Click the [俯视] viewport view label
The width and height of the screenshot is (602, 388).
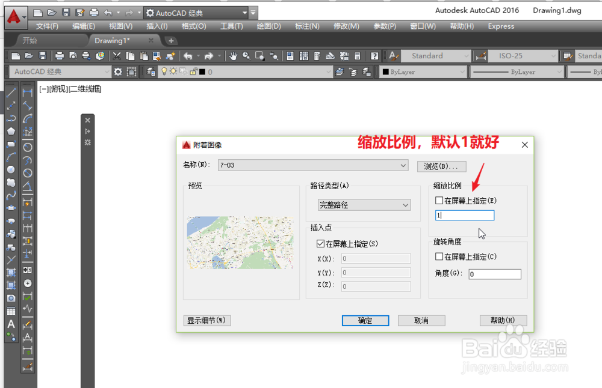pos(58,89)
